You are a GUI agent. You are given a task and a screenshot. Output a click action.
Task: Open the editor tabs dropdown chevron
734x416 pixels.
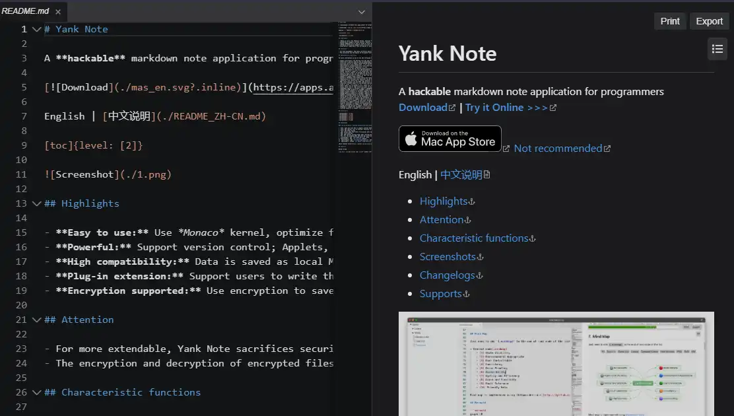[x=361, y=12]
